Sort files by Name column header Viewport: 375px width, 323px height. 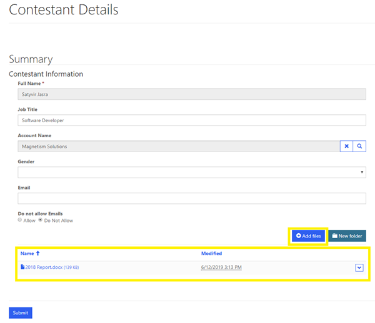click(x=27, y=254)
